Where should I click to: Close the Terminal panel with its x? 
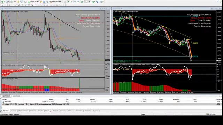(x=1, y=98)
